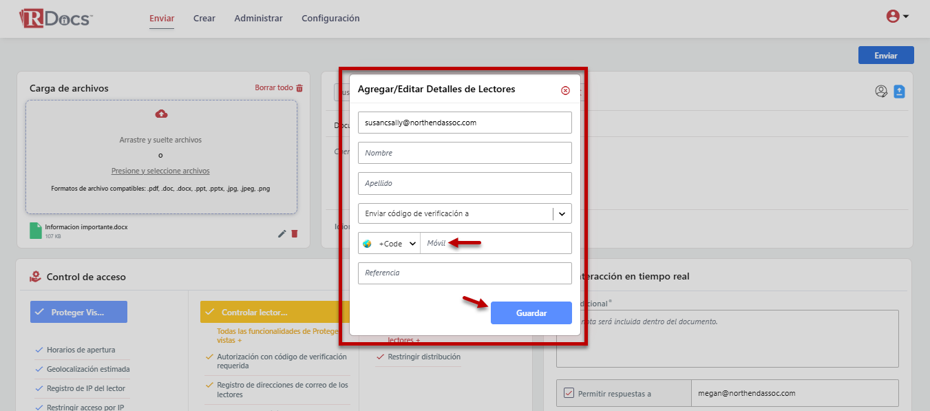Focus the Móvil phone number field

coord(496,243)
